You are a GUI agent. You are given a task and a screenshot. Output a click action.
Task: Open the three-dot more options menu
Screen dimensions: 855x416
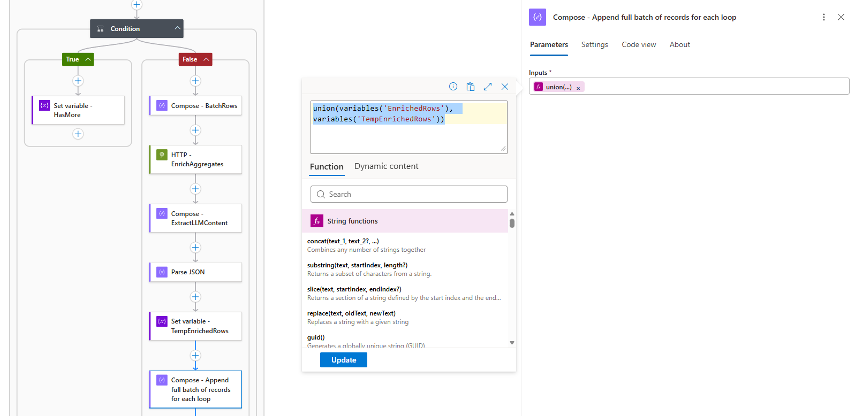[823, 17]
